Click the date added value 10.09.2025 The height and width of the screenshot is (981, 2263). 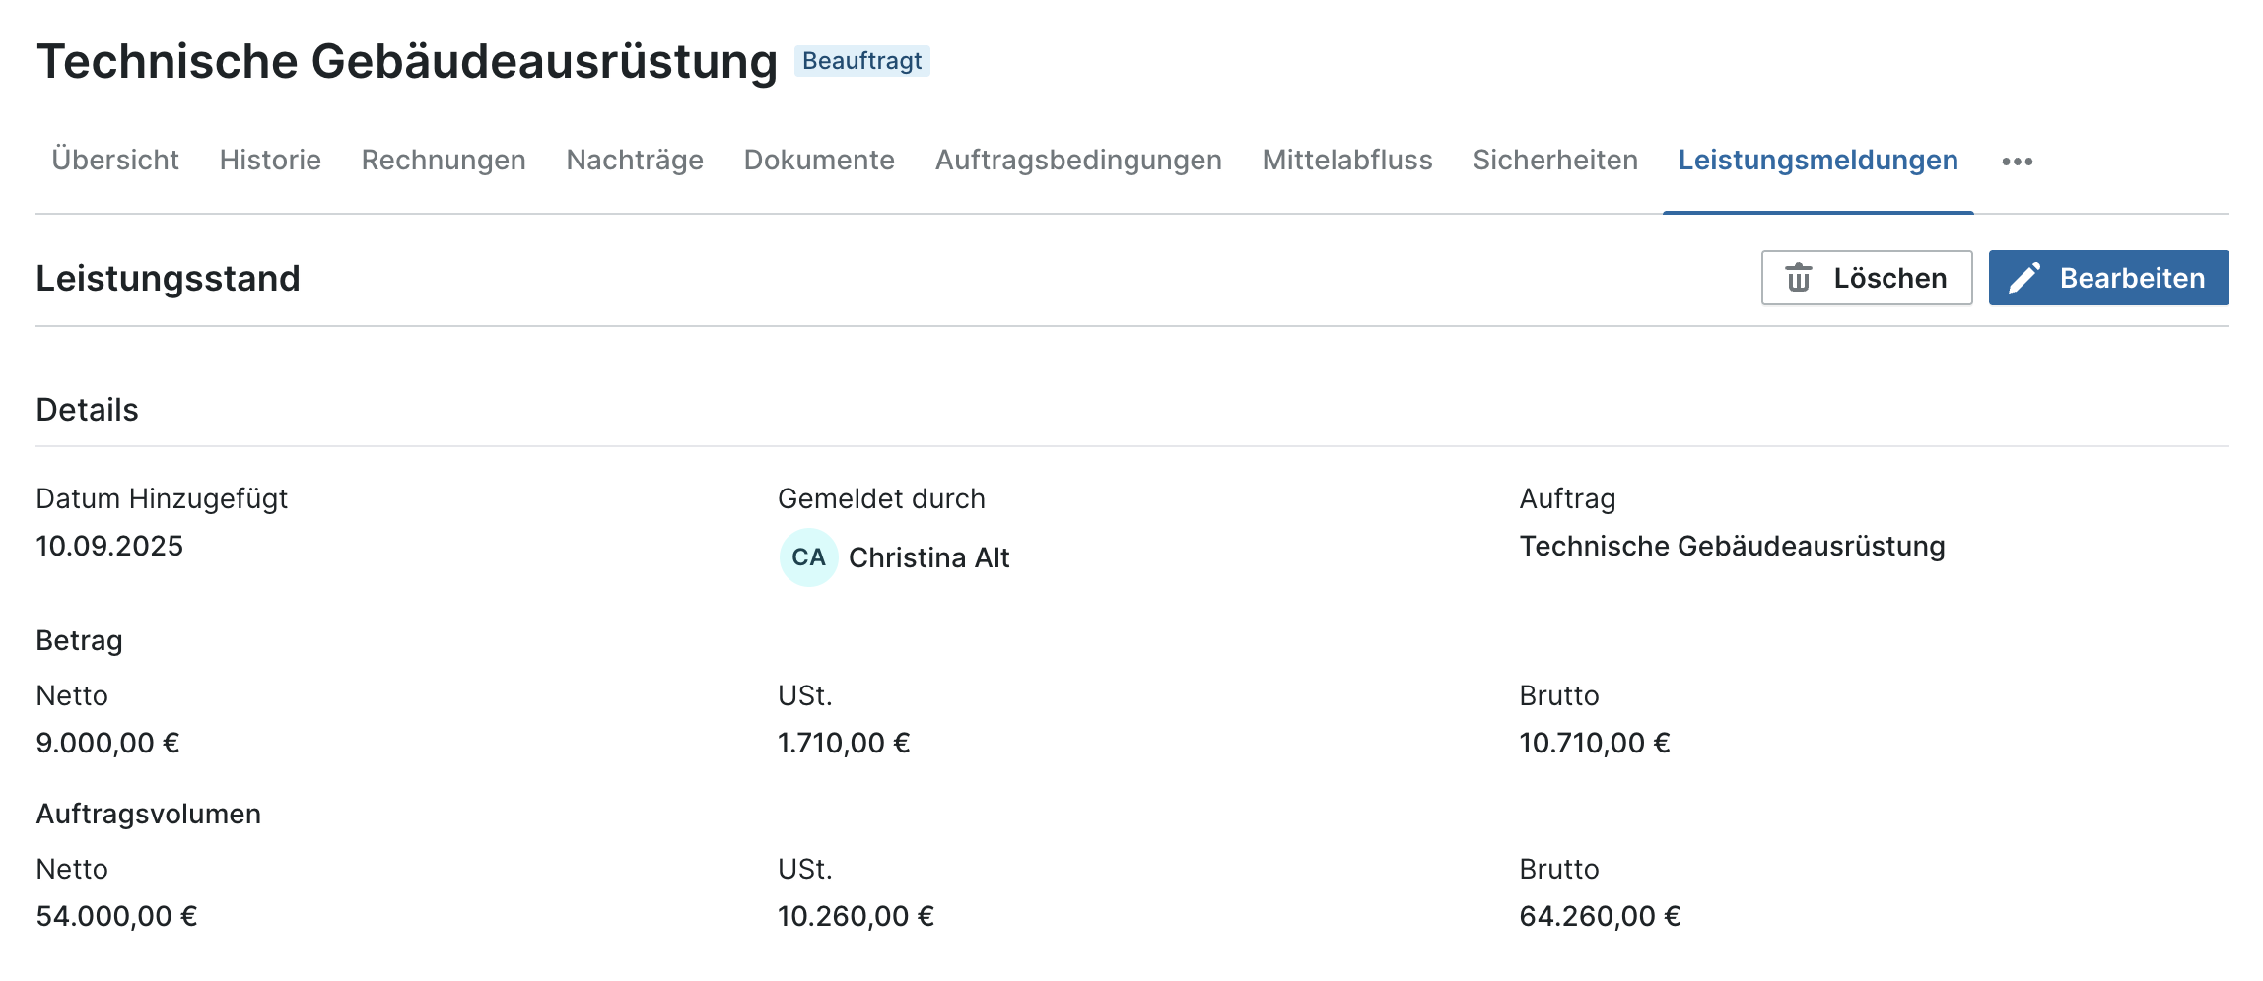[x=109, y=546]
